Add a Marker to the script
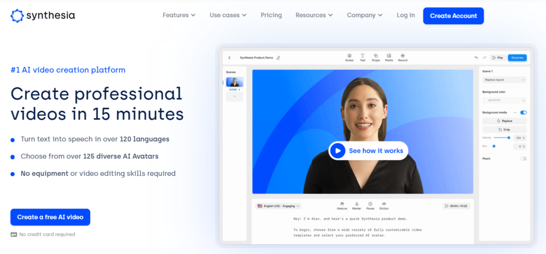The width and height of the screenshot is (546, 254). coord(357,206)
